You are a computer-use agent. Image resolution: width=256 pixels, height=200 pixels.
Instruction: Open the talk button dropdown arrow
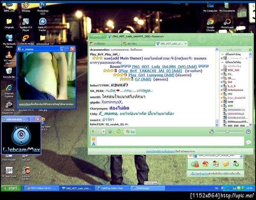pos(104,131)
